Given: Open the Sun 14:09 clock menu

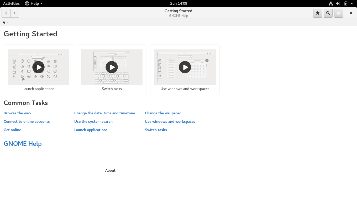Looking at the screenshot, I should tap(178, 3).
